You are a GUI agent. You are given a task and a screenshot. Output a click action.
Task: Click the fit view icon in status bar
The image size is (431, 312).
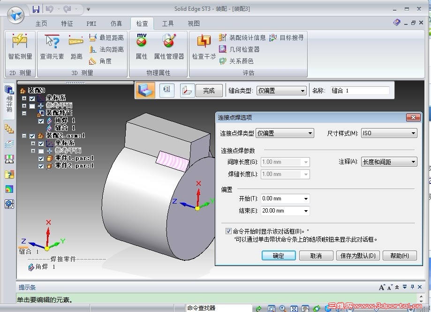pyautogui.click(x=294, y=308)
